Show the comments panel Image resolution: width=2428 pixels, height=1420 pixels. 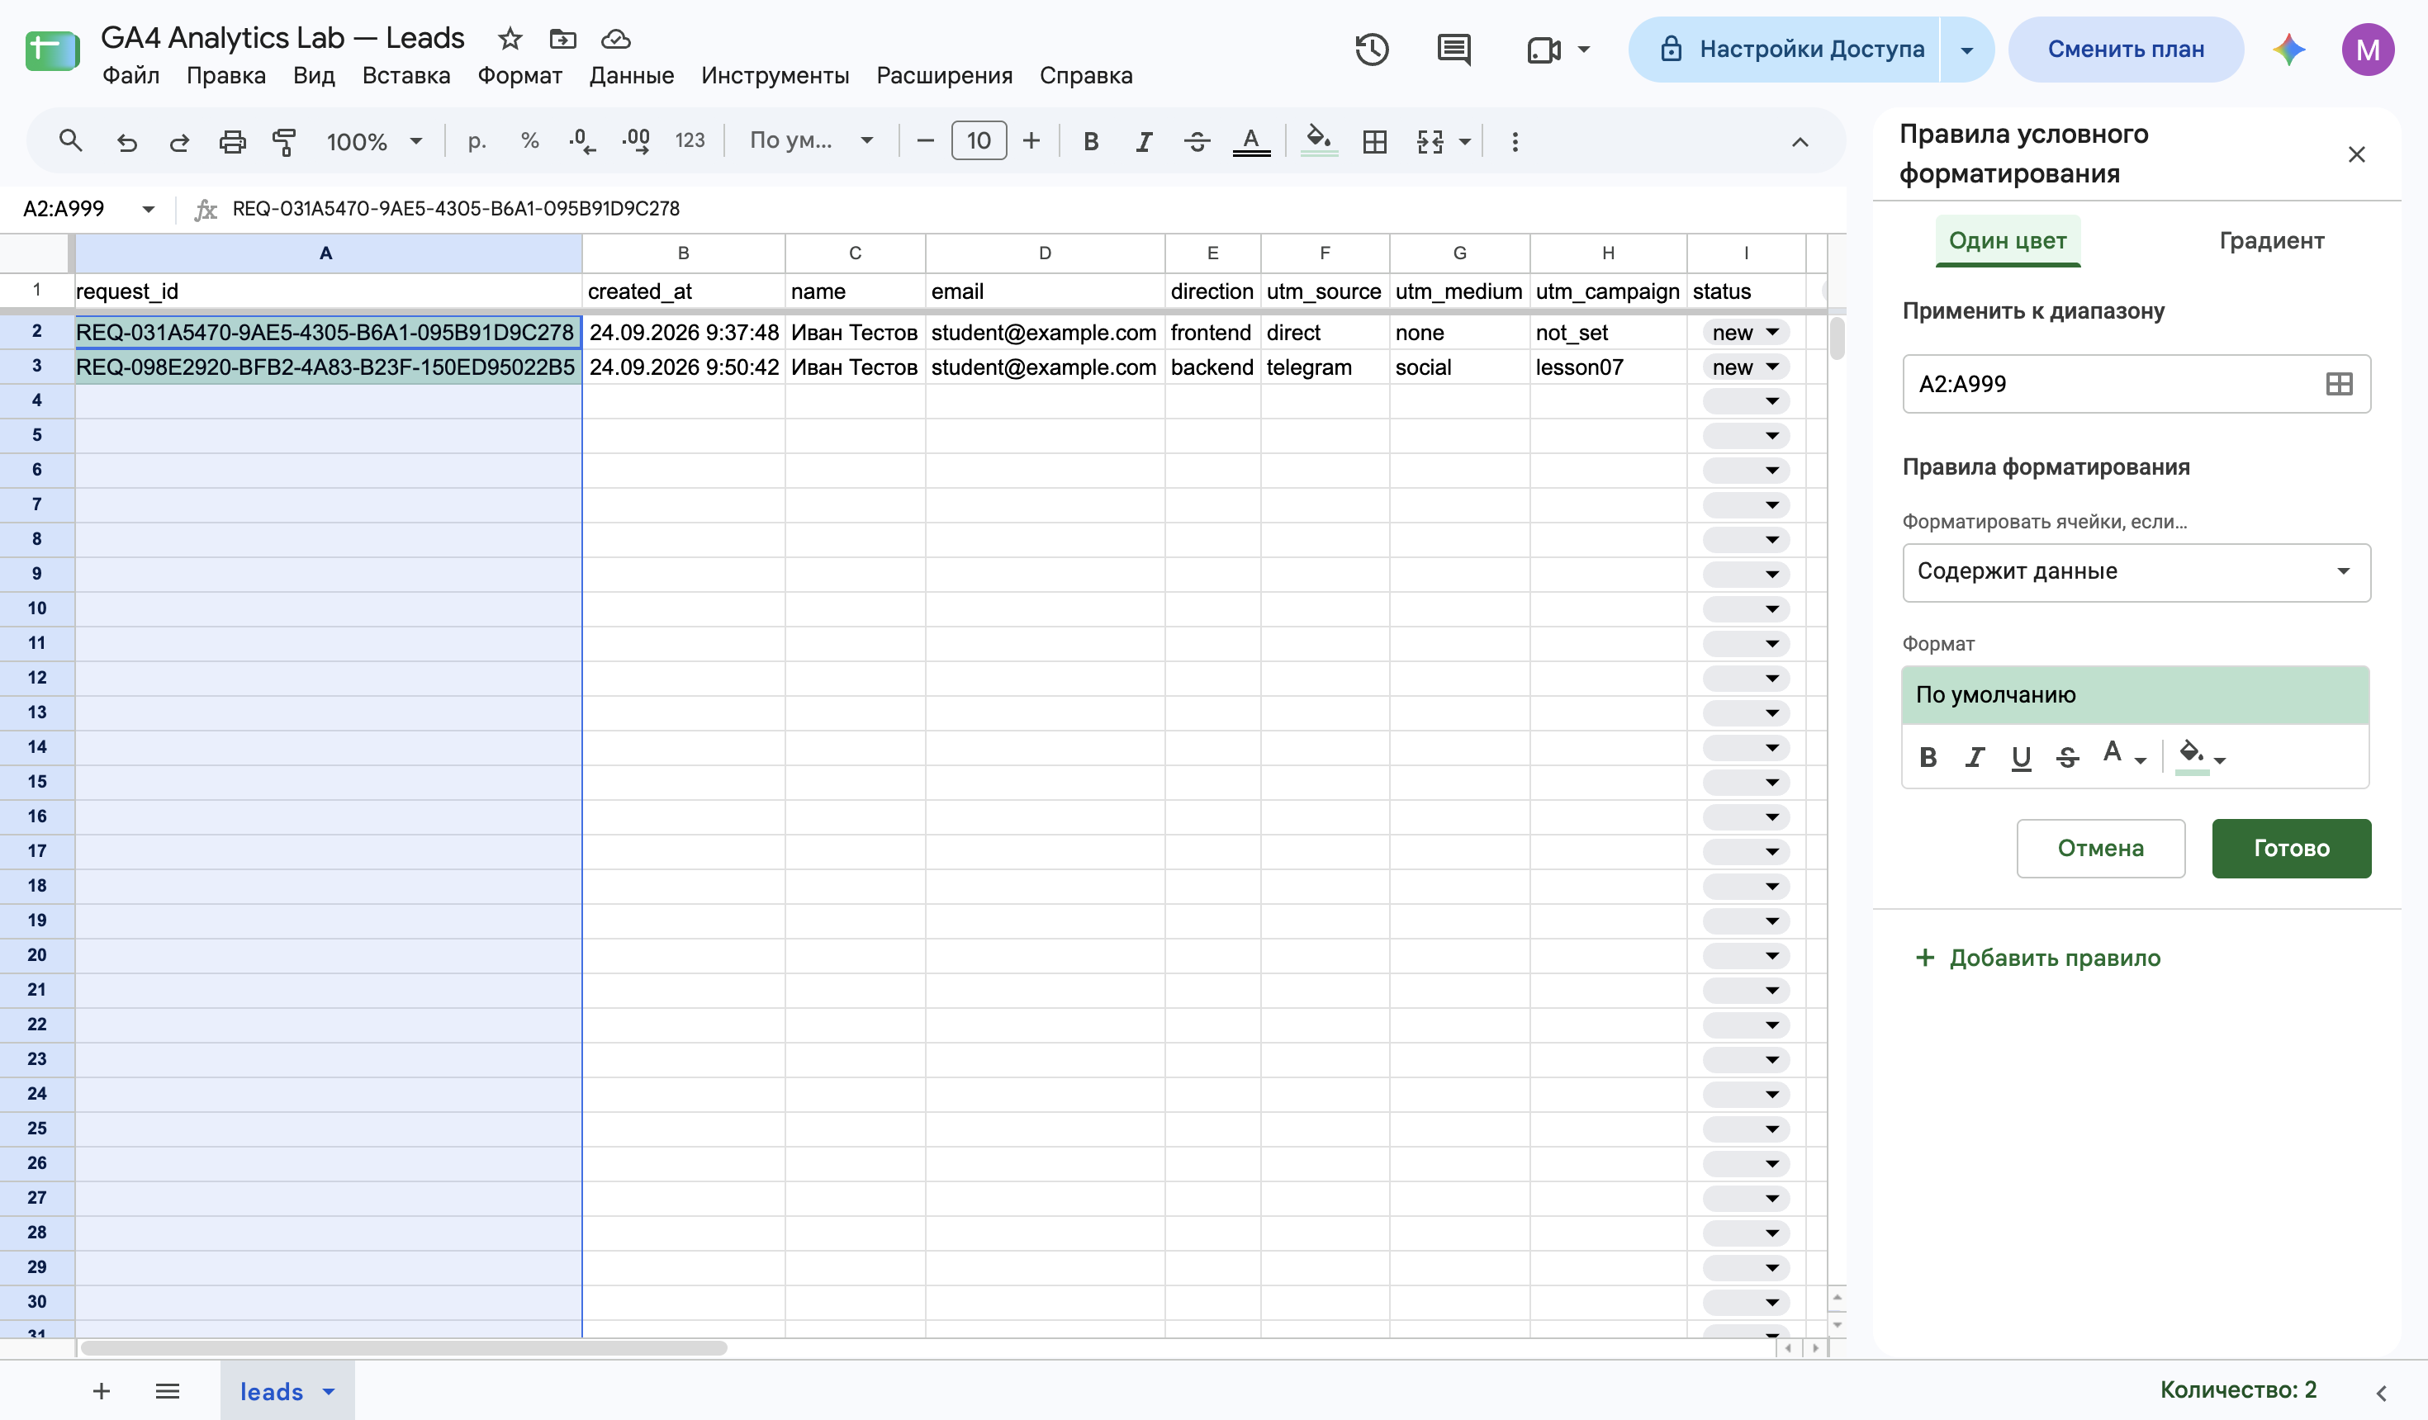[1453, 50]
